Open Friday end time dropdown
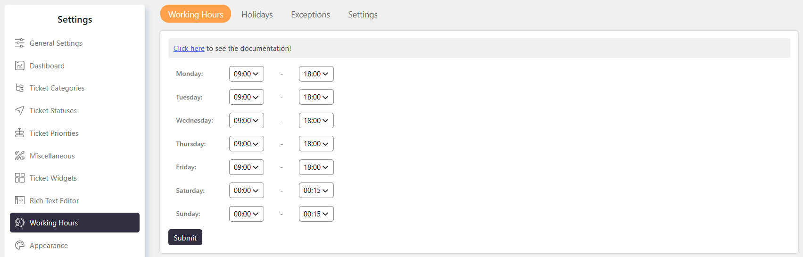This screenshot has height=257, width=803. point(316,167)
